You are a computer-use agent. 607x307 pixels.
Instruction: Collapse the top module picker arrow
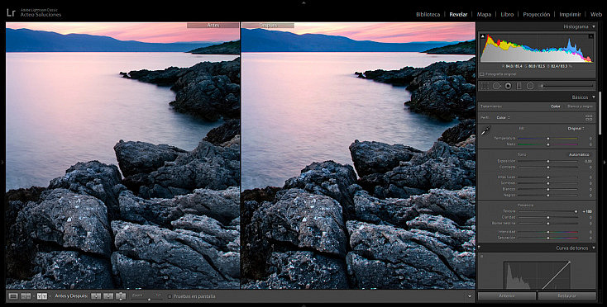point(303,2)
